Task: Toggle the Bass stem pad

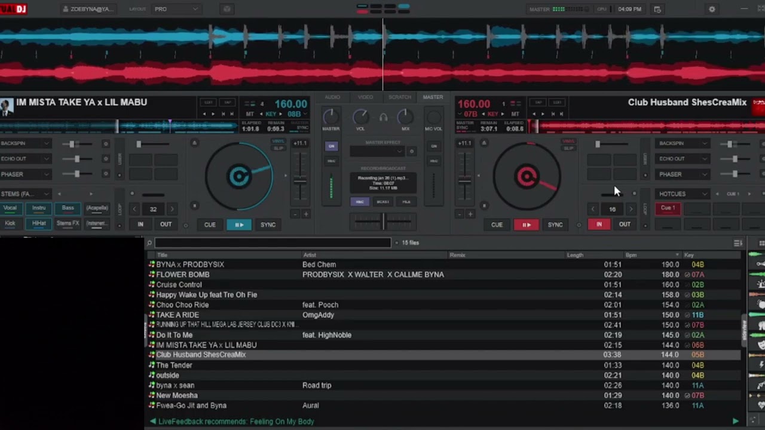Action: pos(68,208)
